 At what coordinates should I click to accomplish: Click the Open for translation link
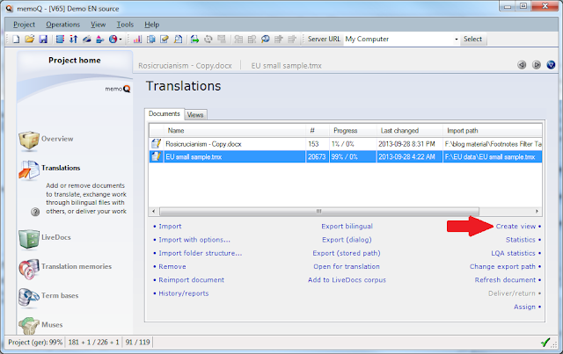[347, 267]
